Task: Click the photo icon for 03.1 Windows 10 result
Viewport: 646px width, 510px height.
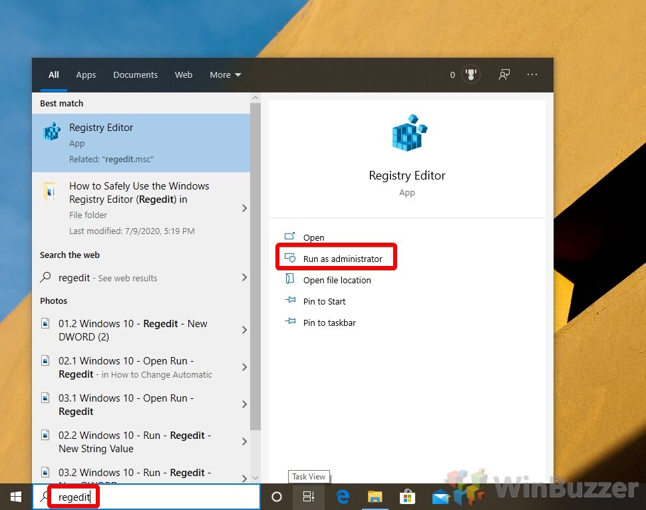Action: [x=45, y=398]
